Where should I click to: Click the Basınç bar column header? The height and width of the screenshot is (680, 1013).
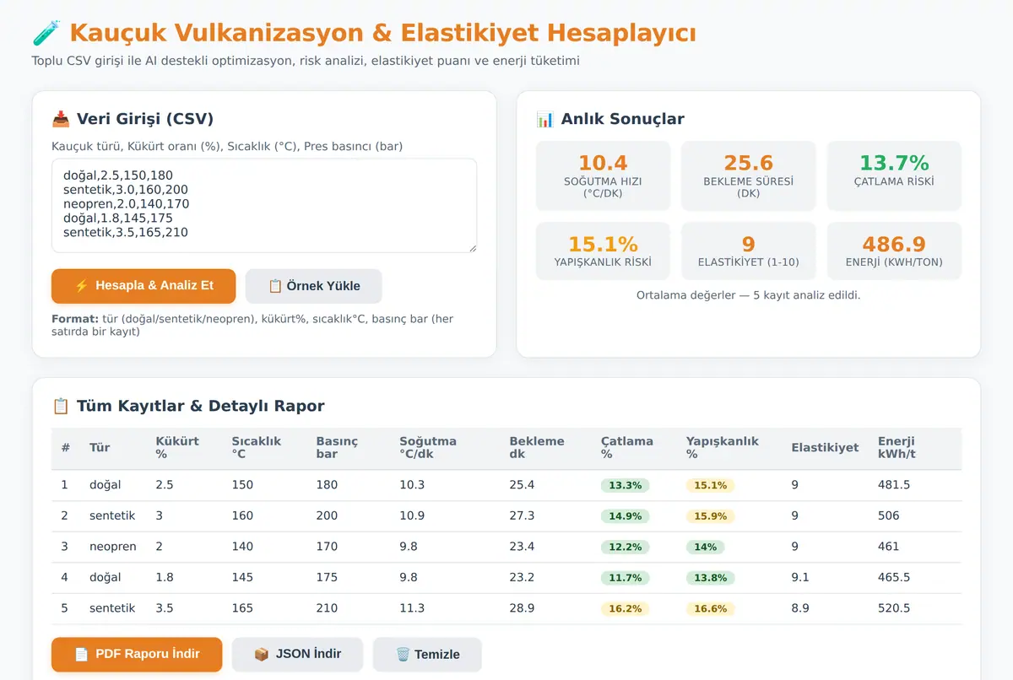337,447
